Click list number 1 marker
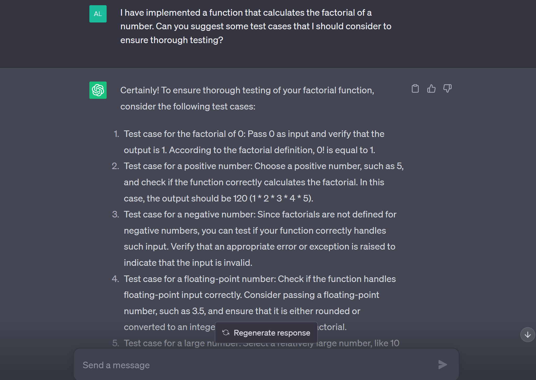 point(116,134)
